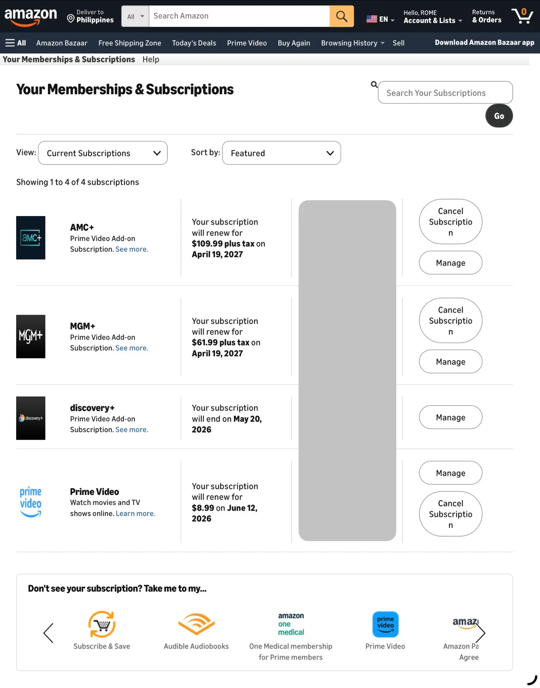Select the One Medical membership icon
The image size is (540, 688).
(291, 624)
